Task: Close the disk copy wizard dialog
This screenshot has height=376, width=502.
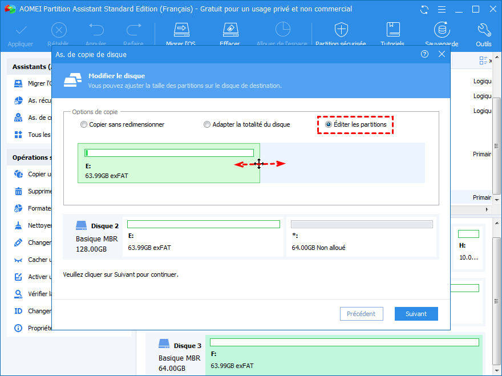Action: (x=442, y=54)
